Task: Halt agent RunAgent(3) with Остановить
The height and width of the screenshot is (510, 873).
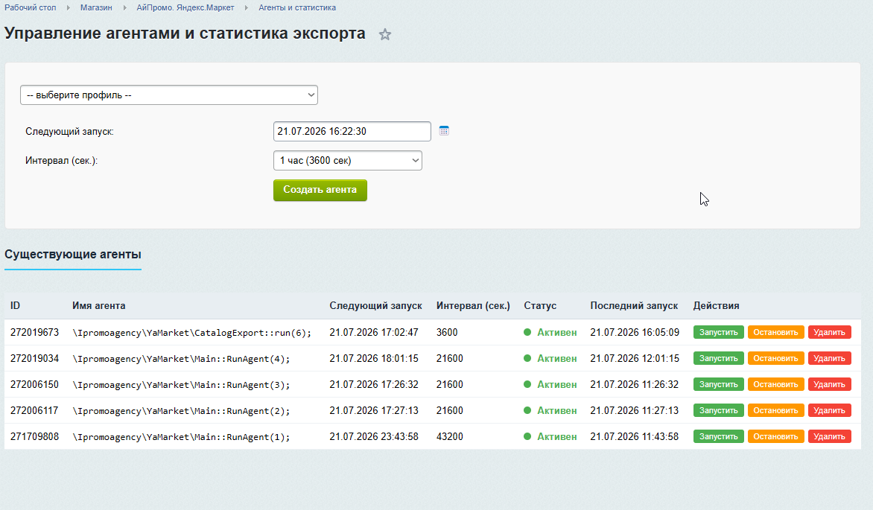Action: coord(775,385)
